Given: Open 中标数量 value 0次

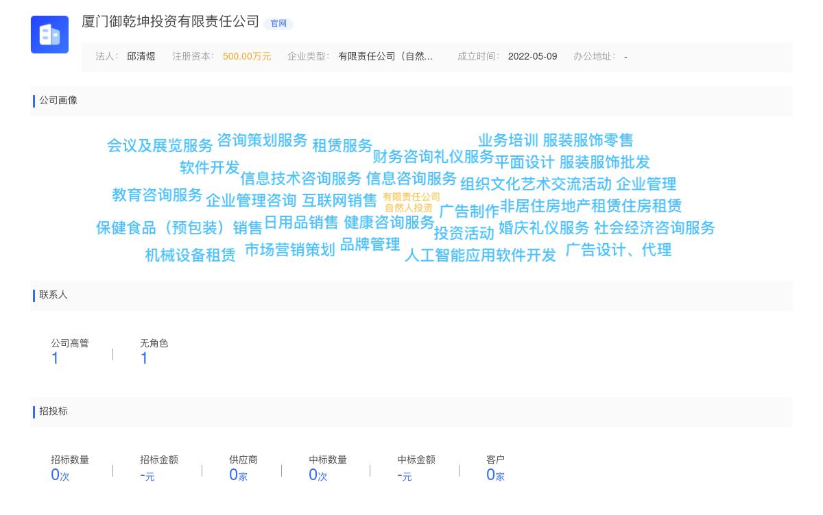Looking at the screenshot, I should coord(318,475).
